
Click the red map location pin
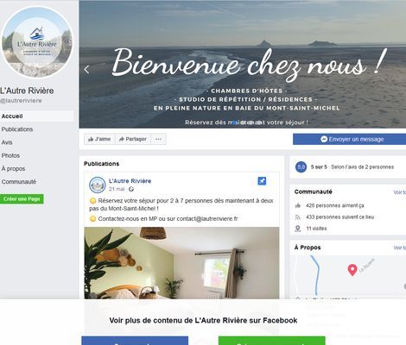pos(352,270)
